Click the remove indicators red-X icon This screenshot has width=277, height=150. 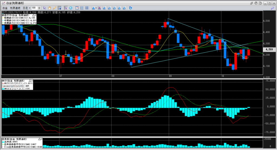click(x=99, y=8)
